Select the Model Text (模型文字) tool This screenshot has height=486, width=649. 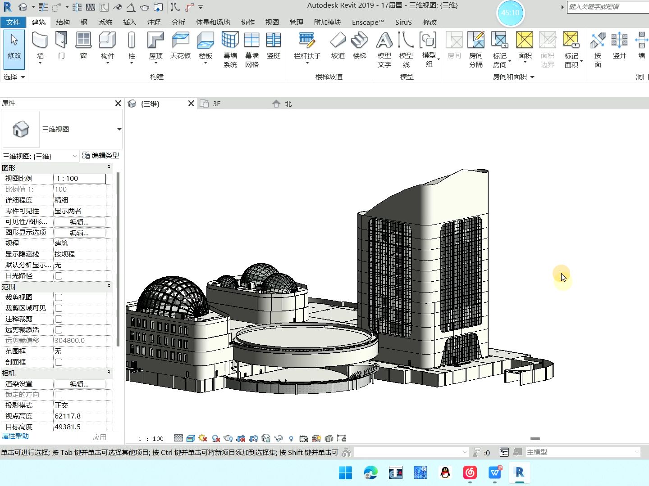point(384,49)
